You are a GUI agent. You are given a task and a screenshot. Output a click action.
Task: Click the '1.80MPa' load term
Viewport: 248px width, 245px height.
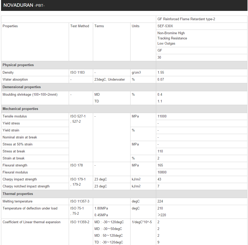(x=101, y=208)
